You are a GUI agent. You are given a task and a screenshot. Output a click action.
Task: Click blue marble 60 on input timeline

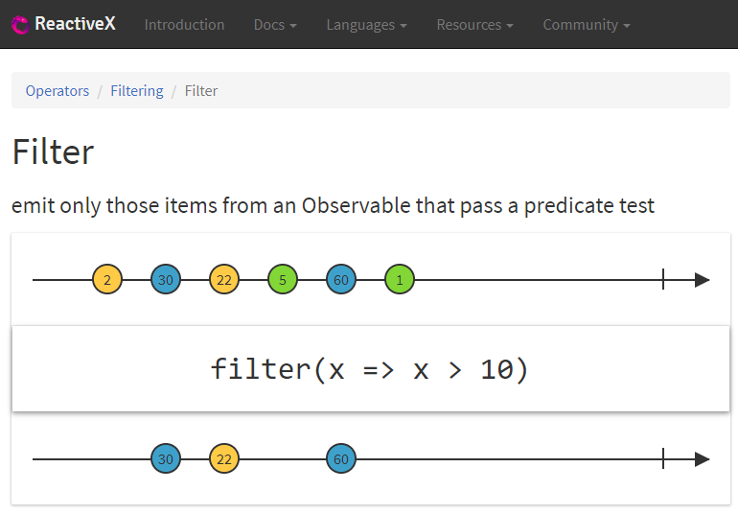(341, 280)
